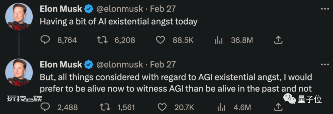Like the tweet with 20.7K likes
333x114 pixels.
point(162,107)
